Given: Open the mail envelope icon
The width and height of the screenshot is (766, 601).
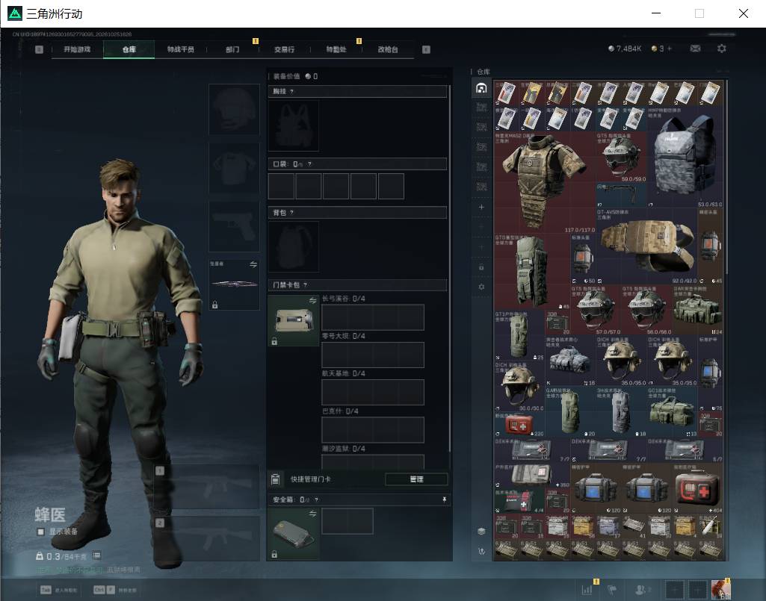Looking at the screenshot, I should tap(695, 49).
